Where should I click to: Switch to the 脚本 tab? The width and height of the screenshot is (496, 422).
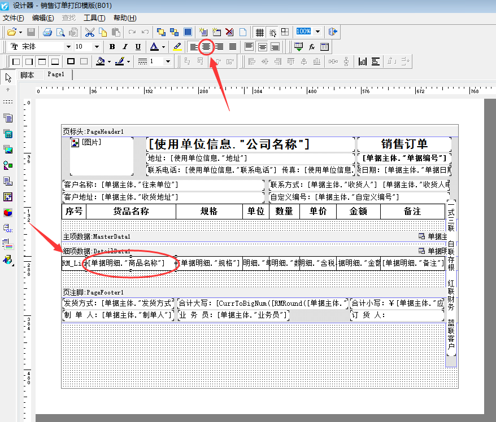pyautogui.click(x=27, y=74)
